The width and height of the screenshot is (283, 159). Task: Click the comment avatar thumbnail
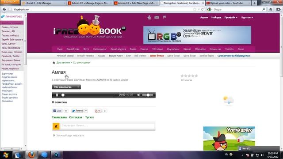(56, 126)
